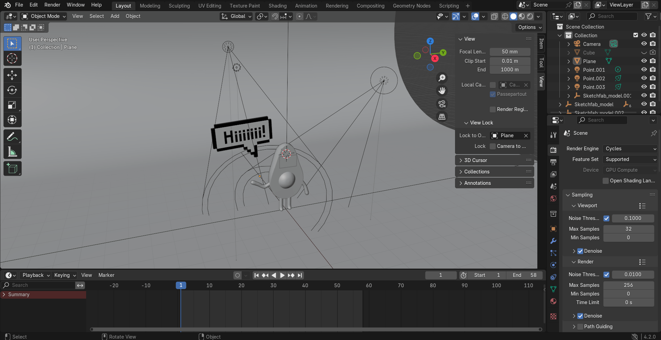
Task: Open the World properties tab icon
Action: click(x=553, y=198)
